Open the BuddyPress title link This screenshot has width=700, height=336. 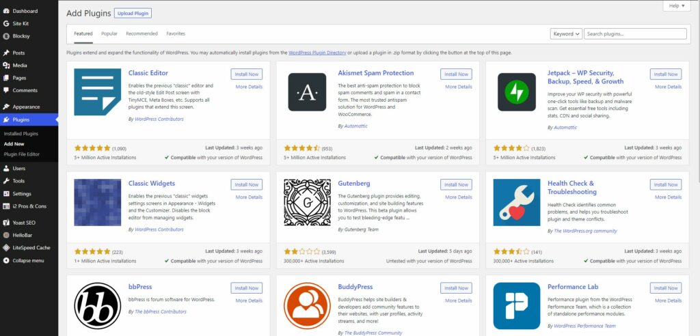point(355,287)
